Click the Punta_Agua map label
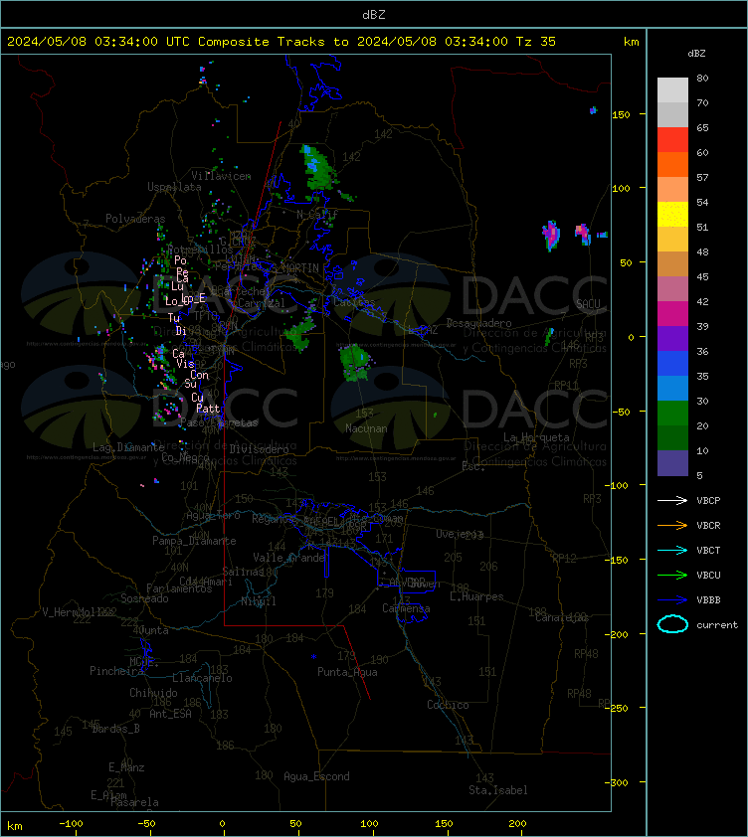748x837 pixels. pos(347,672)
